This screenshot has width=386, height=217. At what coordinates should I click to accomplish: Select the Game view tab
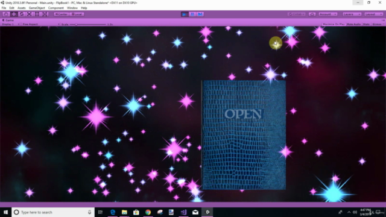coord(8,20)
